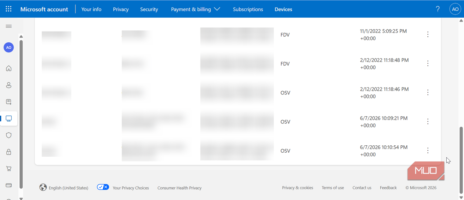Open the Security tab in the header
The height and width of the screenshot is (200, 464).
pos(149,9)
